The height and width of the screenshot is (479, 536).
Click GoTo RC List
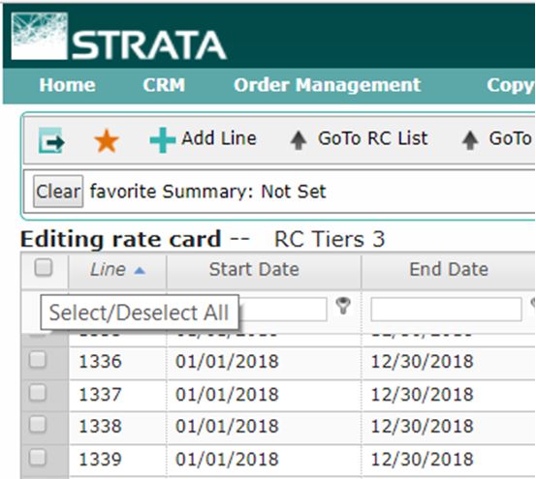click(x=373, y=138)
